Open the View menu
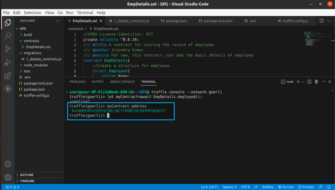Viewport: 335px width, 190px height. click(49, 13)
